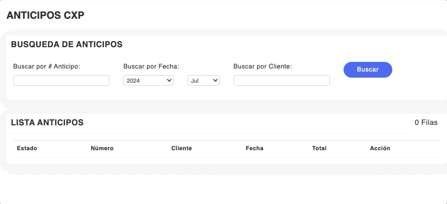
Task: Click the 'Buscar por Fecha:' label
Action: pyautogui.click(x=152, y=66)
